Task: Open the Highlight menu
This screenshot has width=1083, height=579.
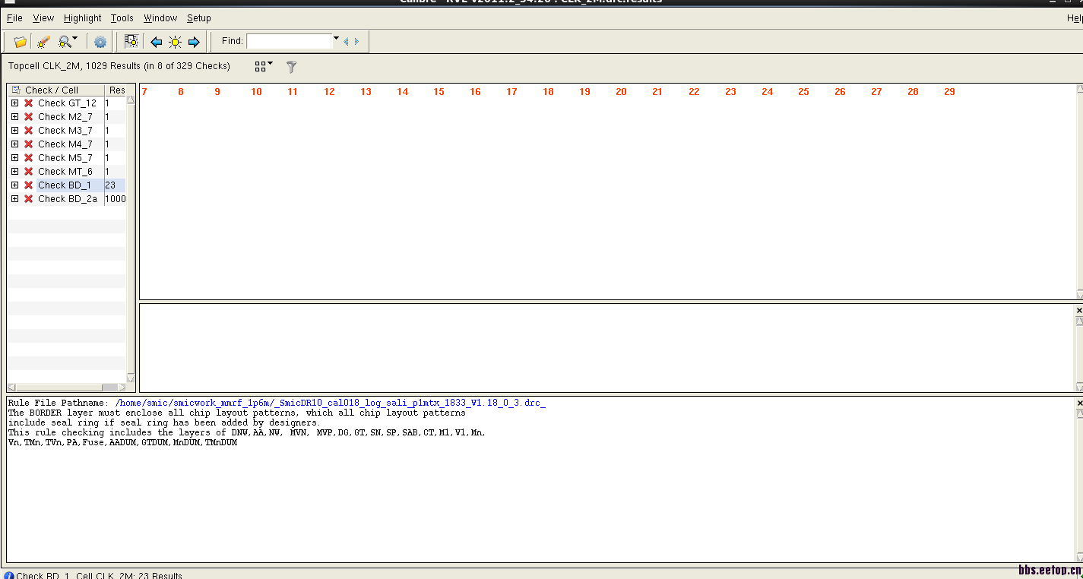Action: pos(82,17)
